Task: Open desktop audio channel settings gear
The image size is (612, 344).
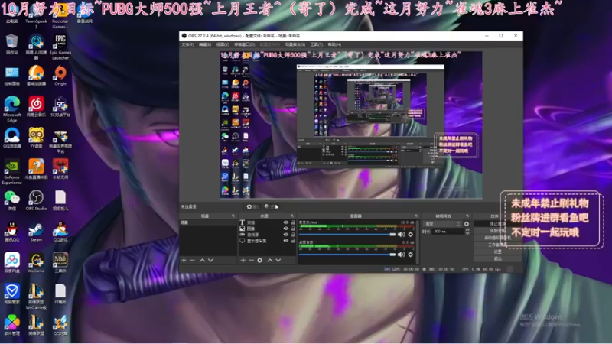Action: [x=411, y=255]
